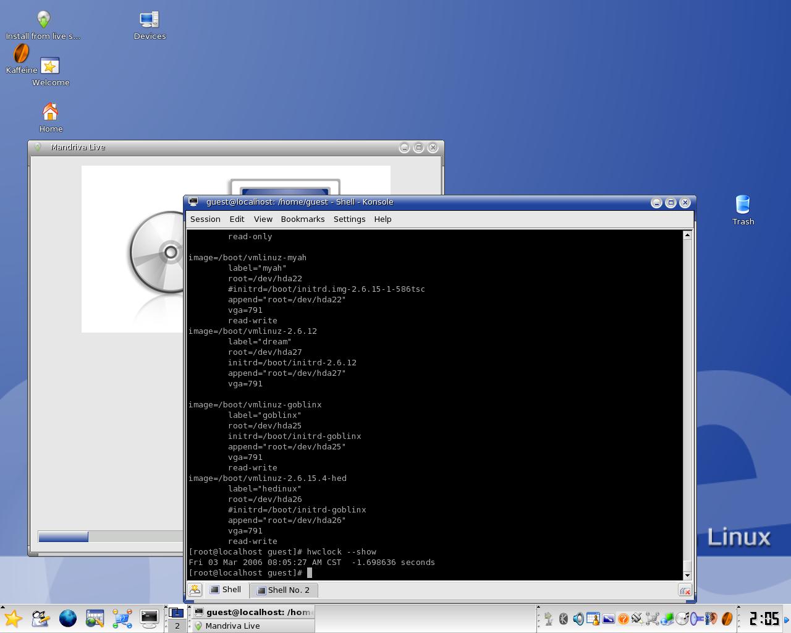Open the star application menu in the panel
791x633 pixels.
(x=13, y=618)
